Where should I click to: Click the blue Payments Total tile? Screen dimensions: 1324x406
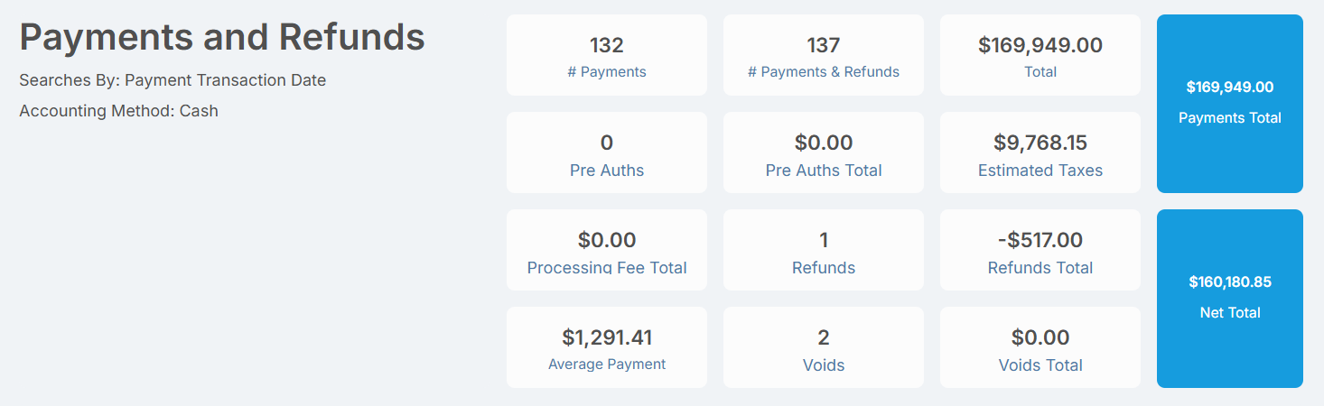click(1230, 104)
